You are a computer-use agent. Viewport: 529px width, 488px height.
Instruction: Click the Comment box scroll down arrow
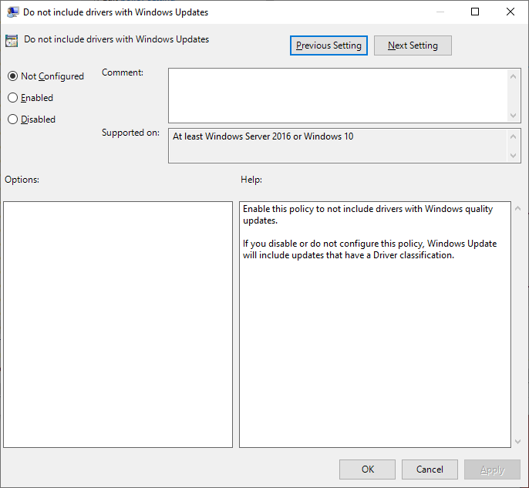(x=514, y=115)
